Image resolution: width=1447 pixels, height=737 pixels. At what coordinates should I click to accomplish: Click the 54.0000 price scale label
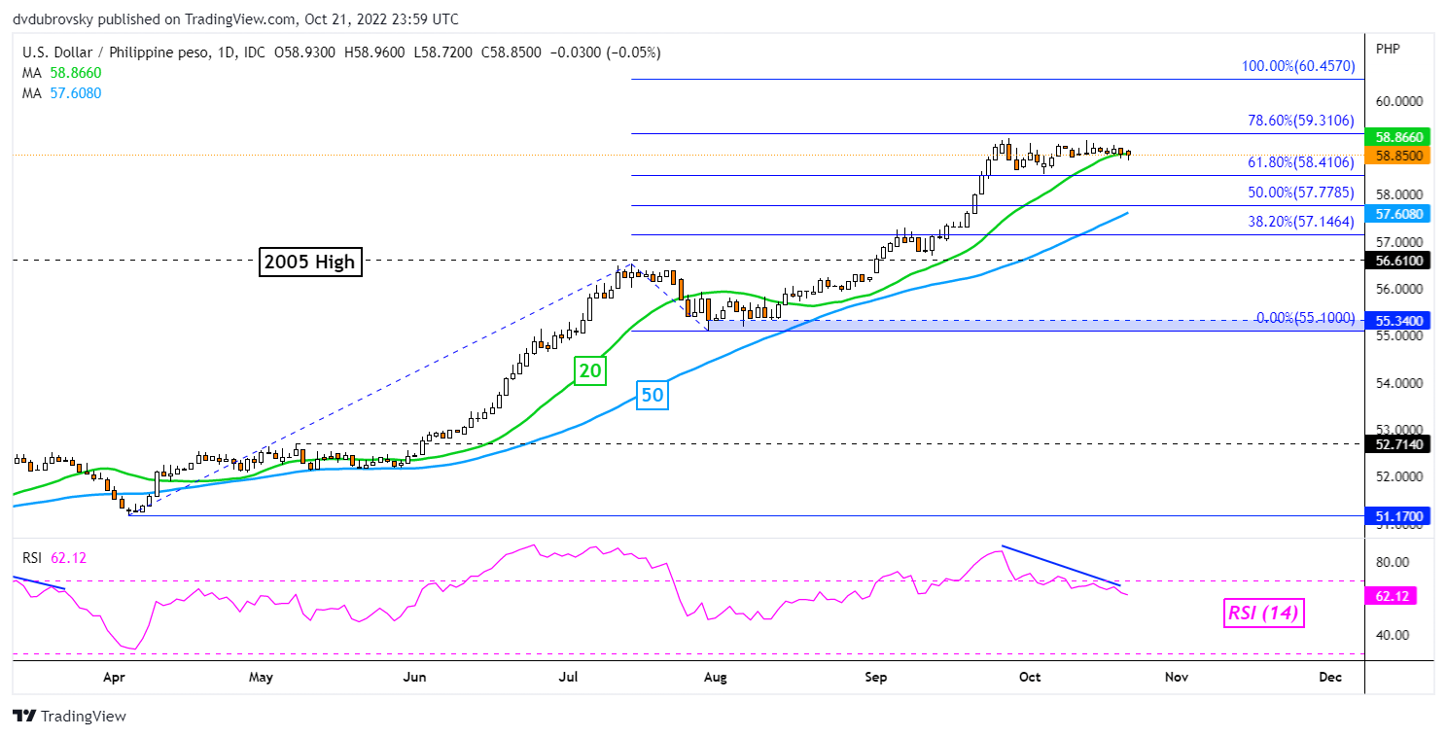pyautogui.click(x=1398, y=383)
